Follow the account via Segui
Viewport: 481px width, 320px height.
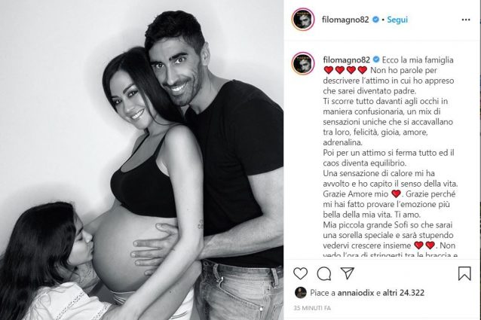(x=397, y=20)
